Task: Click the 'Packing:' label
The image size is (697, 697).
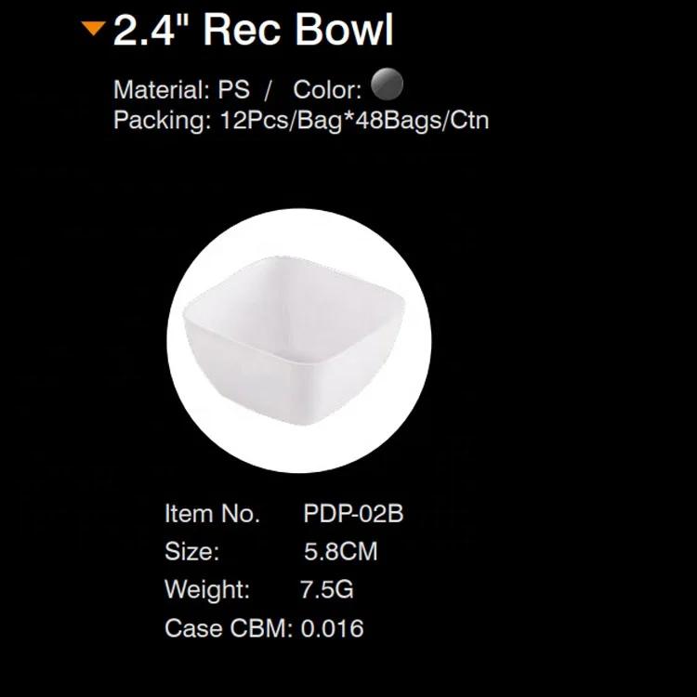Action: (x=162, y=120)
